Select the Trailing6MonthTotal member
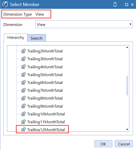The image size is (136, 150). [x=45, y=82]
